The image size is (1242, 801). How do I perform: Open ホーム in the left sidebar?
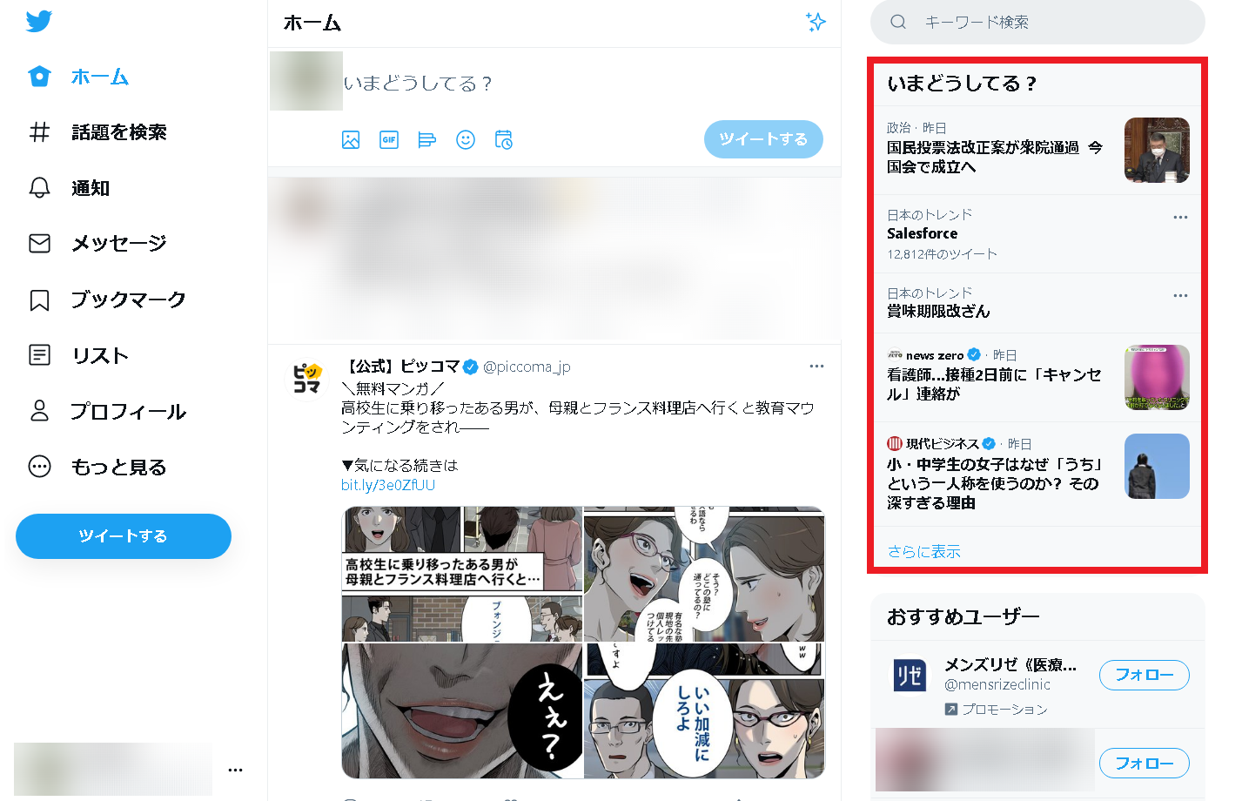pyautogui.click(x=78, y=77)
